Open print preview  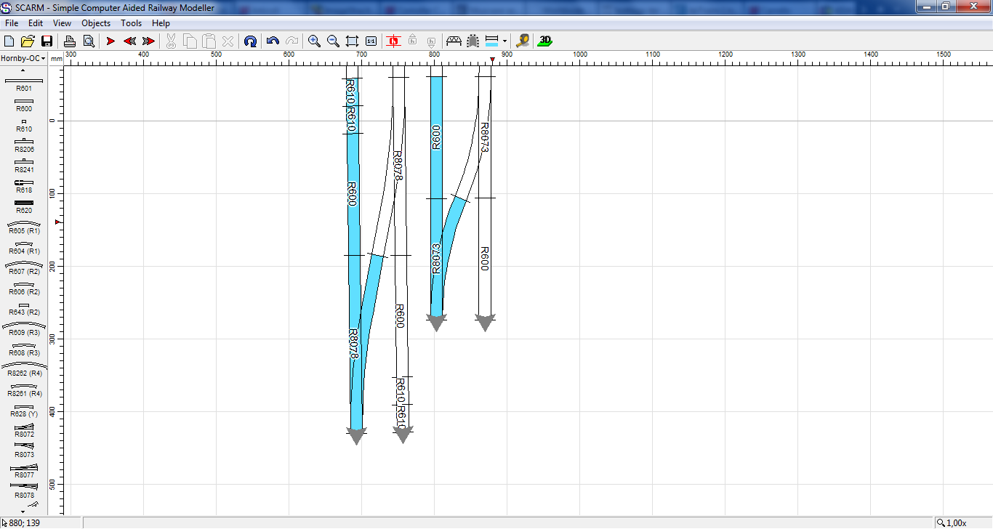click(89, 41)
